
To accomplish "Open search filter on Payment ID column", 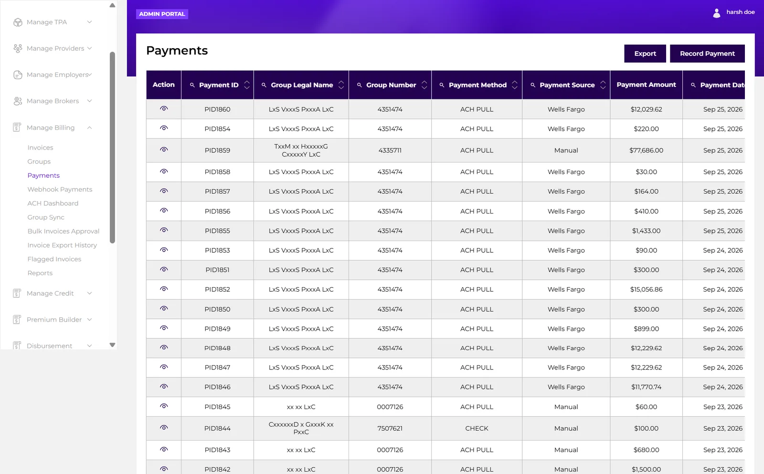I will coord(192,85).
